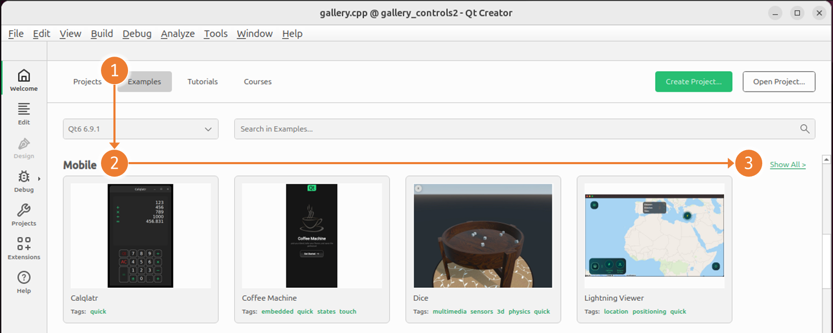This screenshot has width=833, height=333.
Task: Click the location tag under Lightning Viewer
Action: click(616, 312)
